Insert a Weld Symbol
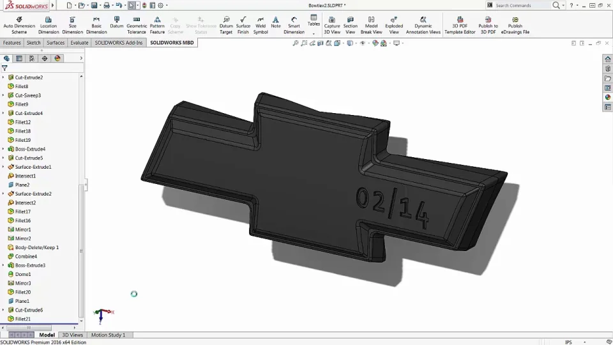The width and height of the screenshot is (613, 345). pyautogui.click(x=261, y=26)
